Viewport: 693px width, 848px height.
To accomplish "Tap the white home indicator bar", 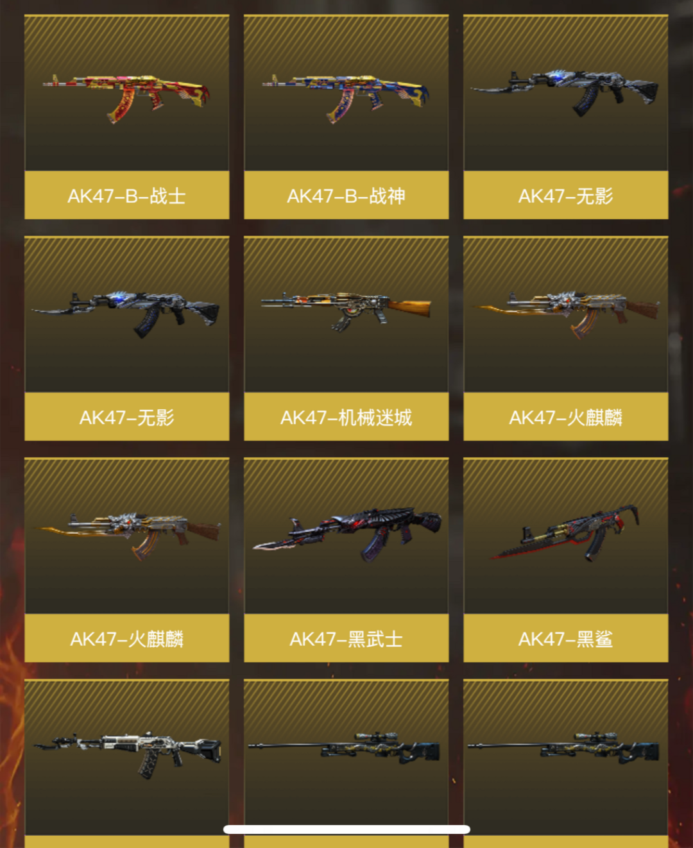I will tap(346, 829).
